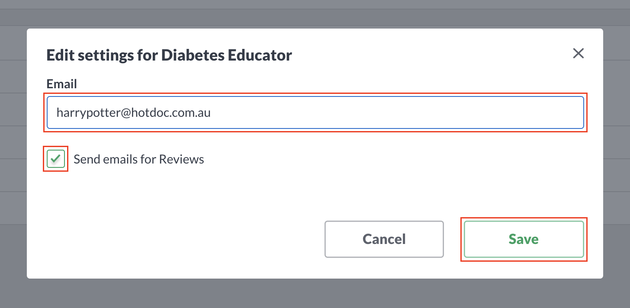
Task: Click the green checkmark icon
Action: pos(55,159)
